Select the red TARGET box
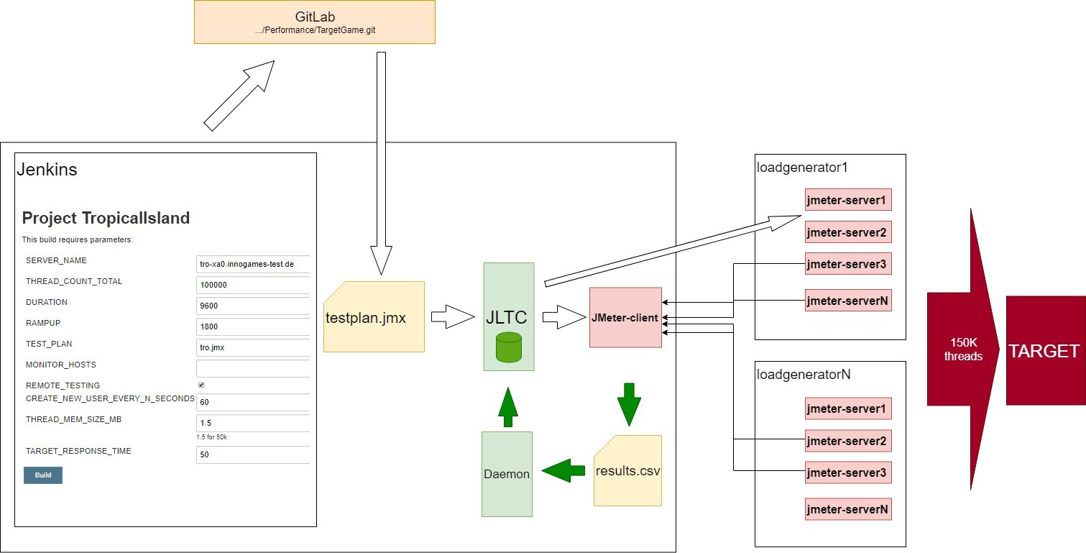 pos(1046,350)
